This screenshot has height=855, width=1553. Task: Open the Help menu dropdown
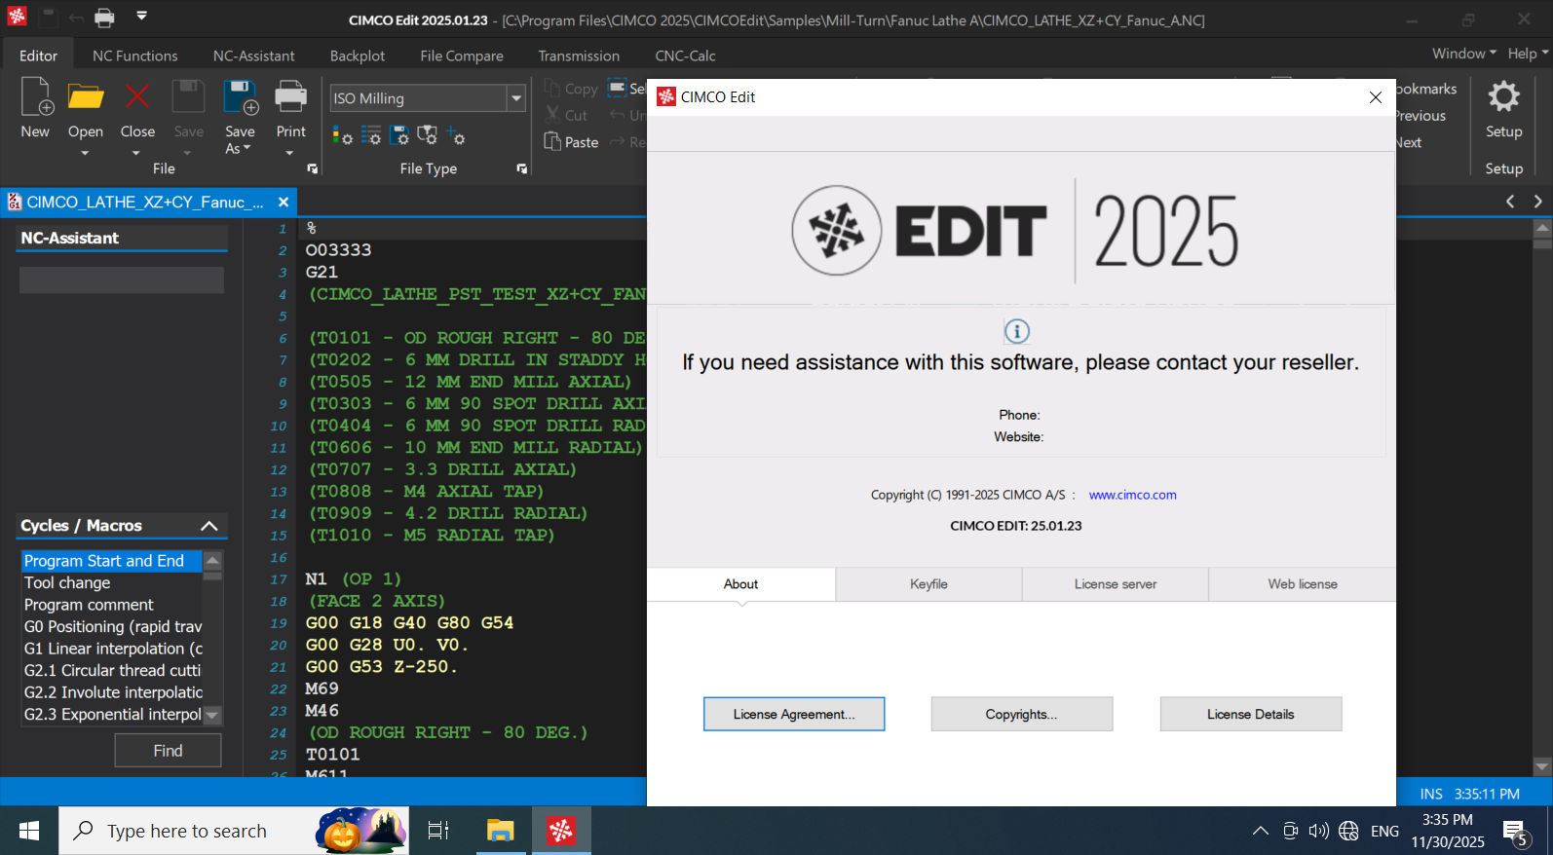[x=1528, y=54]
